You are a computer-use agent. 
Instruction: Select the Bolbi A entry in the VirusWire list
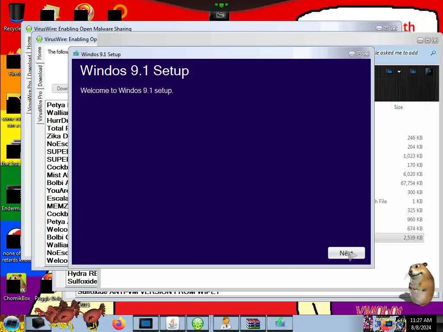(58, 183)
